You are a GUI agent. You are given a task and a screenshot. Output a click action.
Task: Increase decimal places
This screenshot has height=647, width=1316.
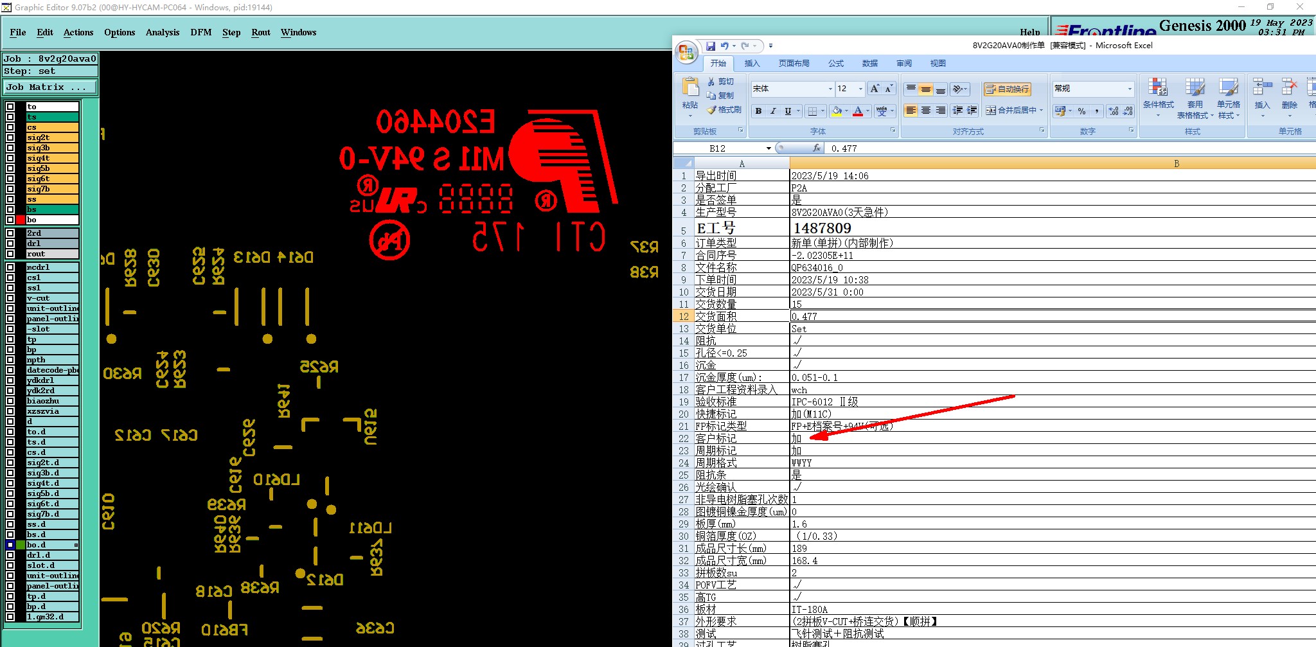(1114, 111)
